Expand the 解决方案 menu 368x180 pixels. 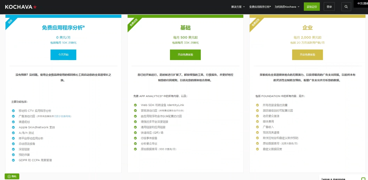click(x=238, y=7)
